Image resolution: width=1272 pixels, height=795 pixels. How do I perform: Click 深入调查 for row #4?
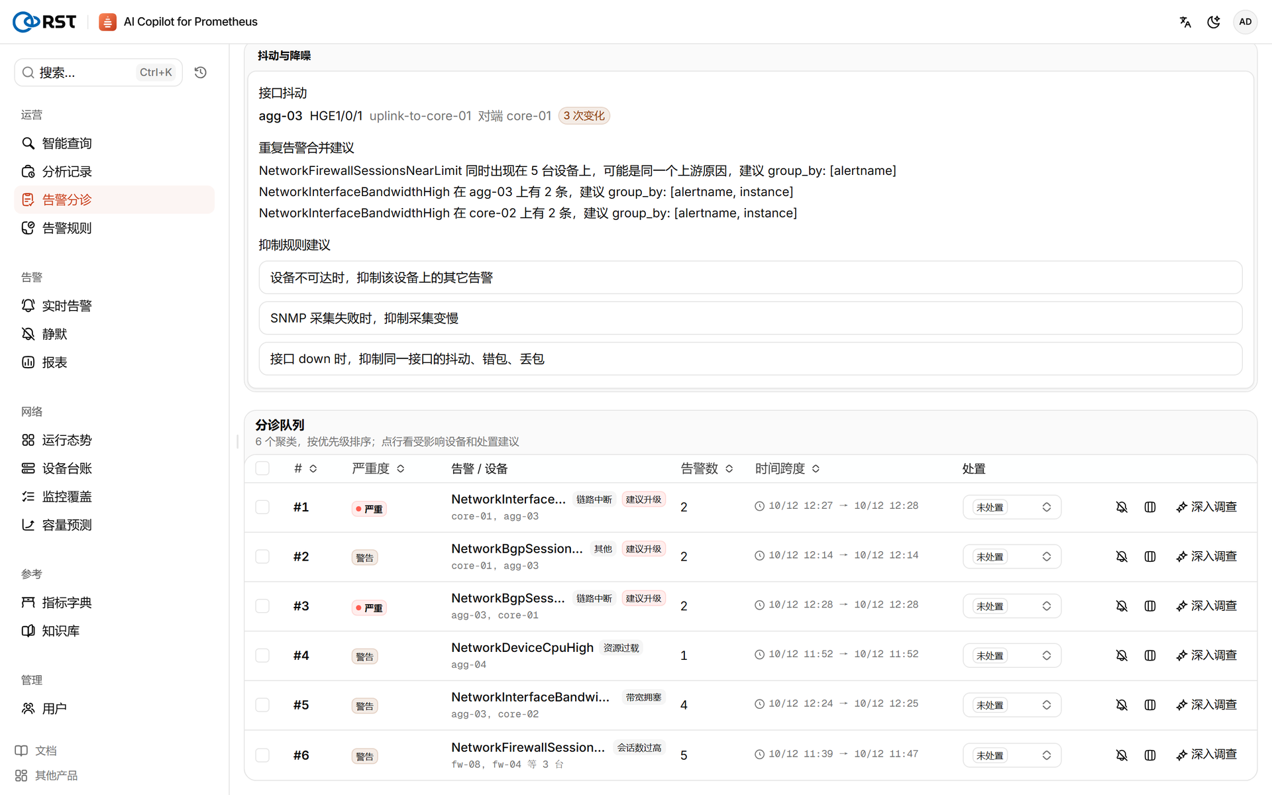click(x=1206, y=655)
